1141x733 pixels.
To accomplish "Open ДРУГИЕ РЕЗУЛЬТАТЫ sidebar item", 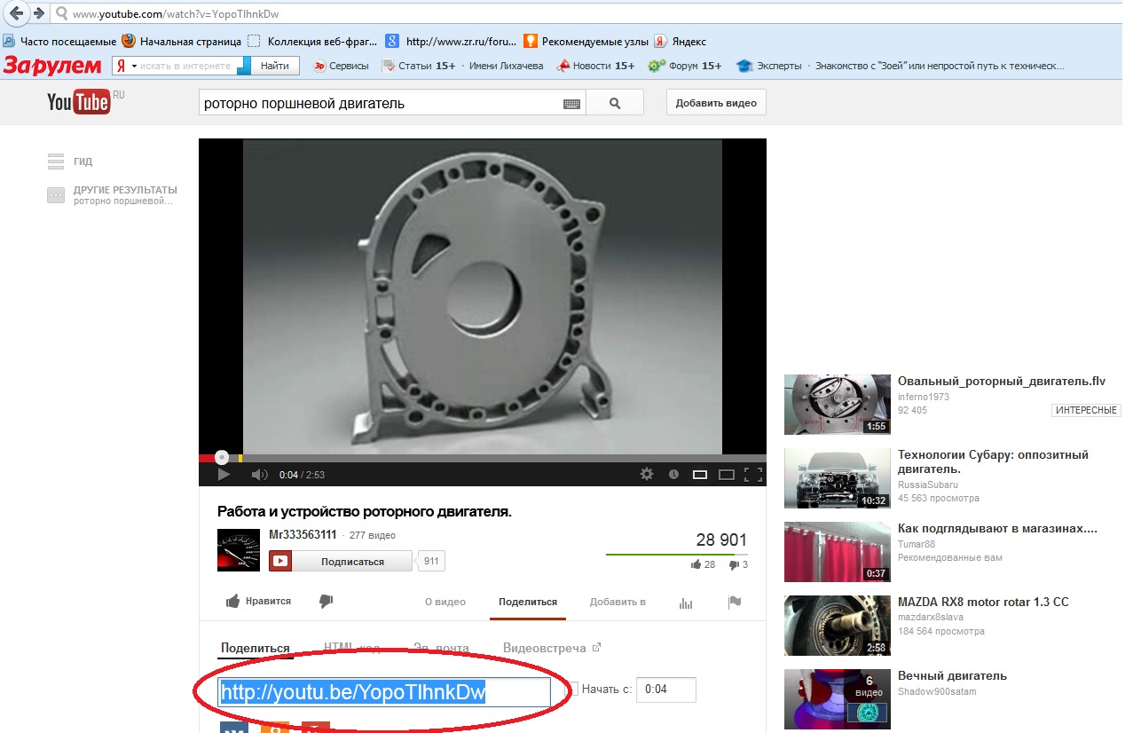I will 112,195.
